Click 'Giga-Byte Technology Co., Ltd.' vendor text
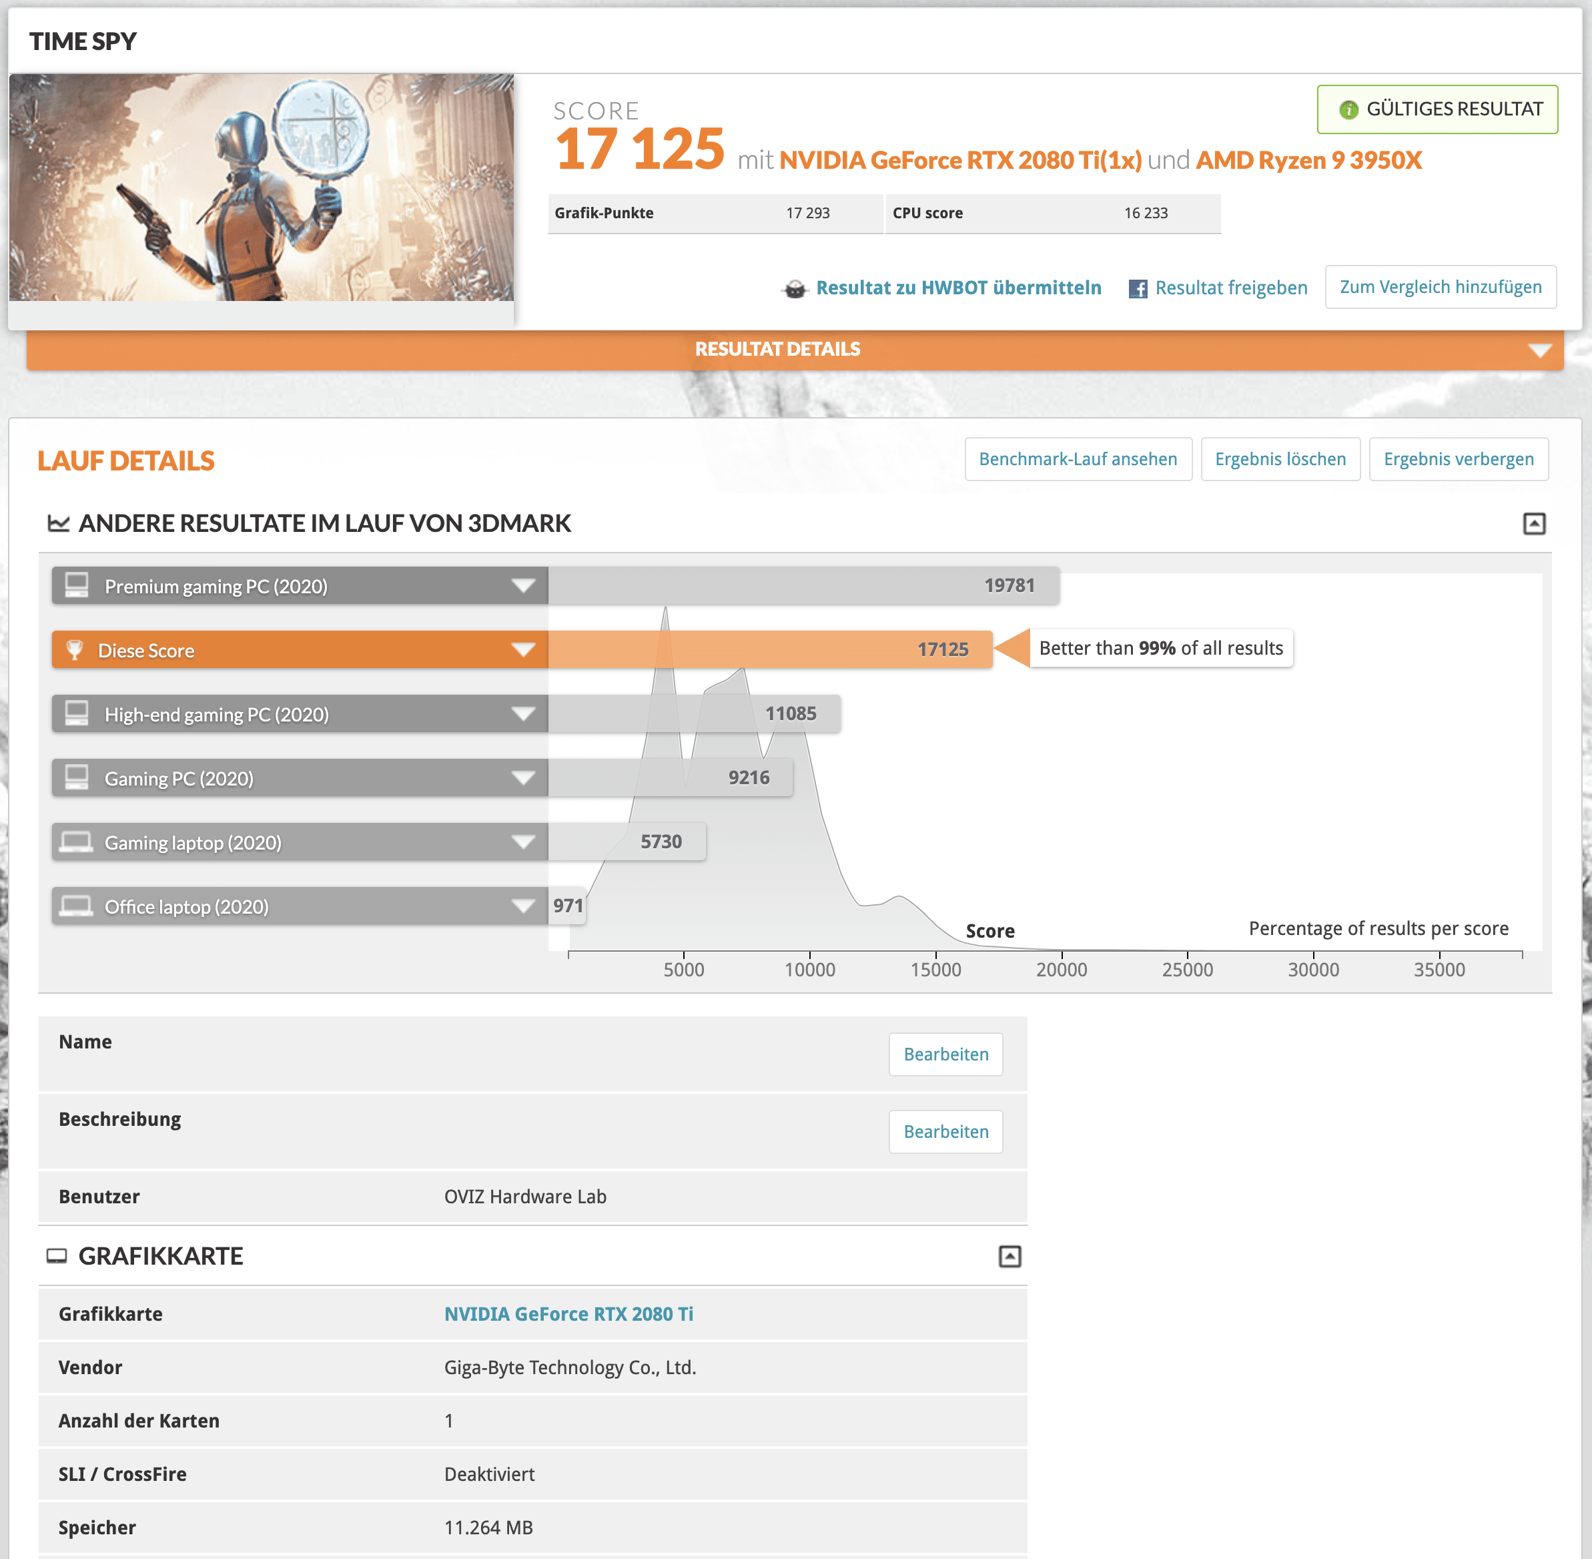The image size is (1592, 1559). point(570,1368)
